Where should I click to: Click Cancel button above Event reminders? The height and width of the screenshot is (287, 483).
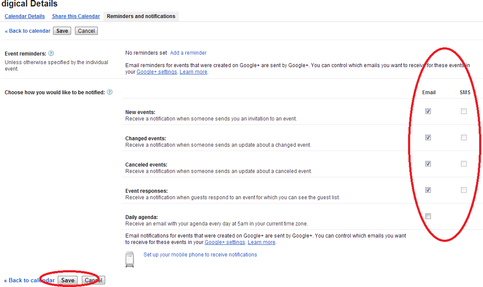click(86, 31)
